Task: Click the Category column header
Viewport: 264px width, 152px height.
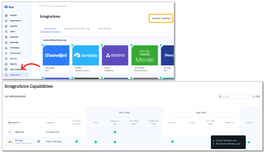Action: click(50, 123)
